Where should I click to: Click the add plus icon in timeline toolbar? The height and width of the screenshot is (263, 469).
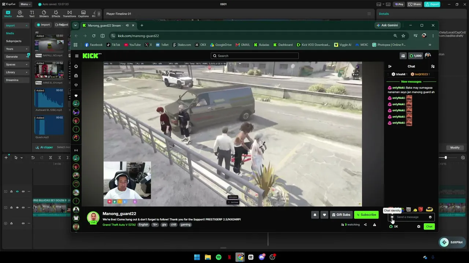point(6,158)
